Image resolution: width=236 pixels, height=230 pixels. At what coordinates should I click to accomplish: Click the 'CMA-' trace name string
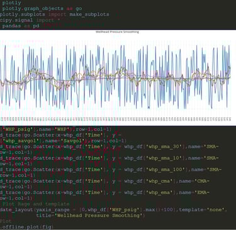[x=202, y=181]
